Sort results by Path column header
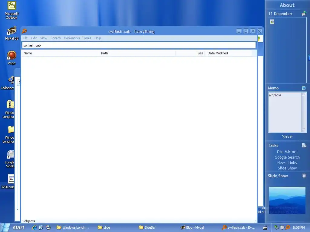This screenshot has height=232, width=310. (x=137, y=53)
